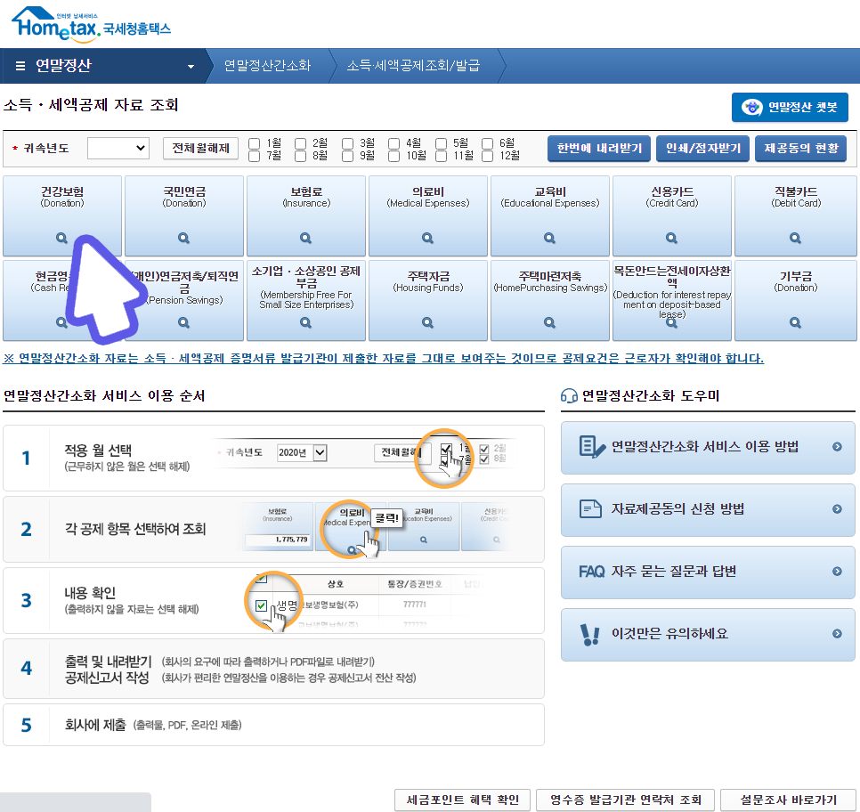Search 주택마련저축 savings data
Image resolution: width=860 pixels, height=812 pixels.
(x=549, y=321)
